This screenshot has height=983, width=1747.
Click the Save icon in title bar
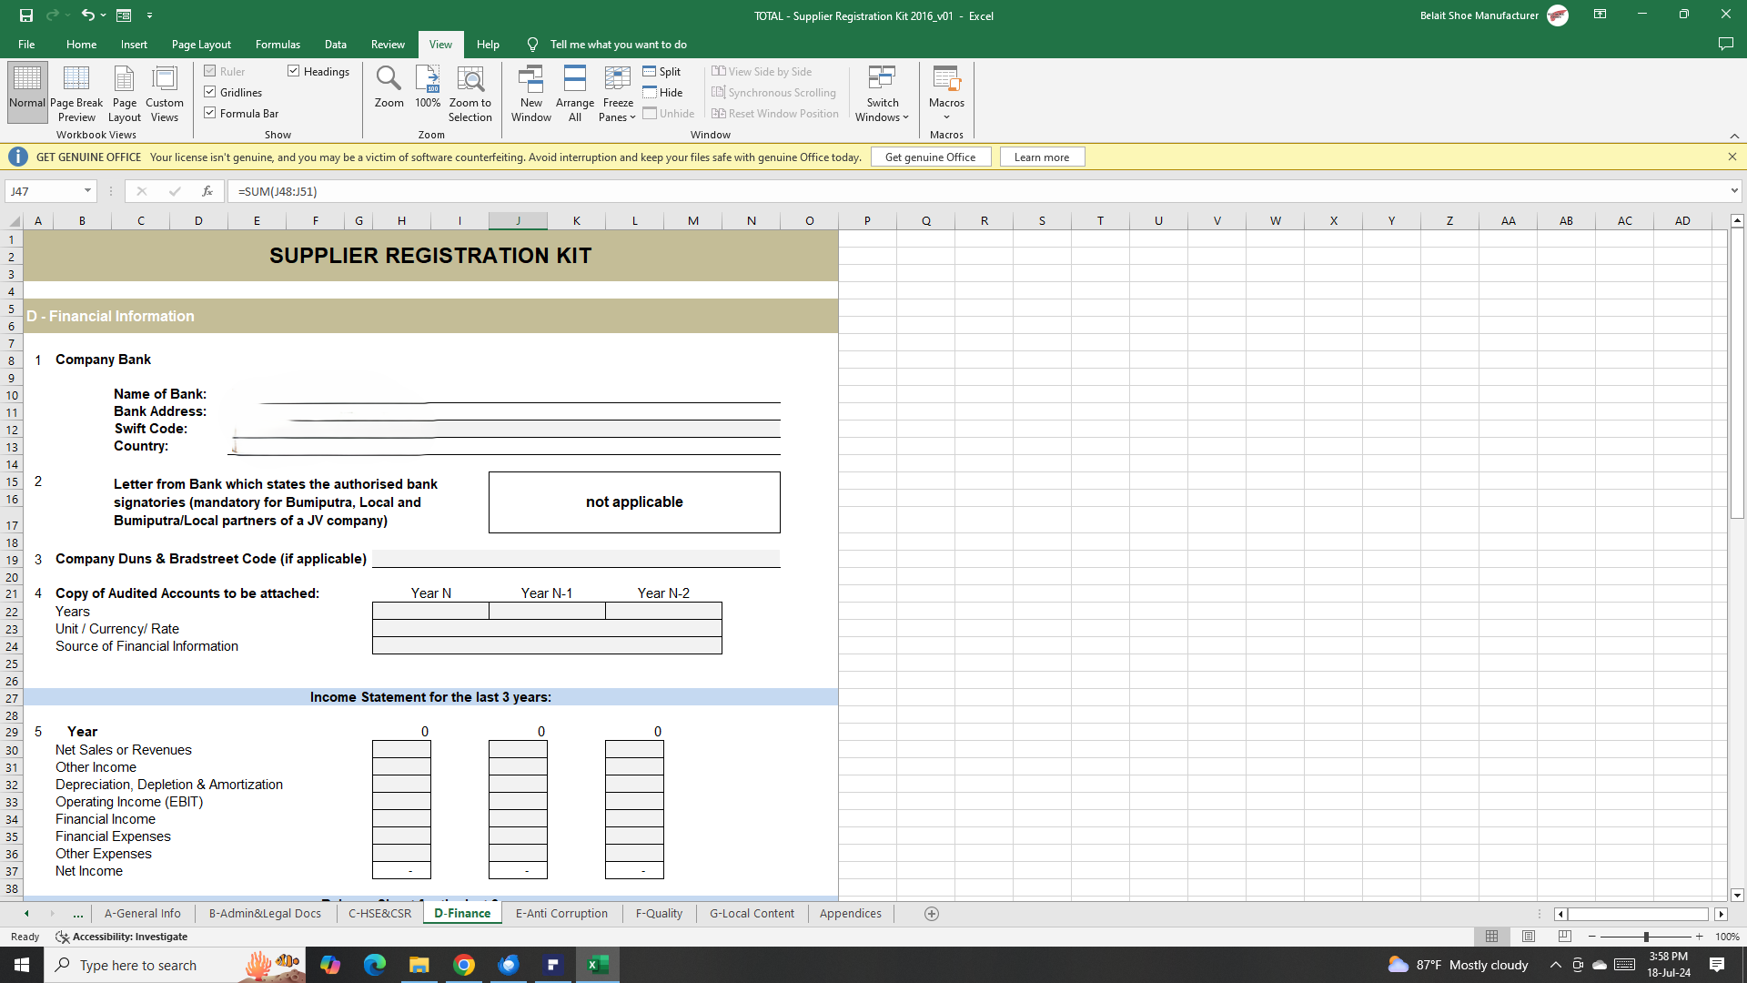[x=26, y=15]
